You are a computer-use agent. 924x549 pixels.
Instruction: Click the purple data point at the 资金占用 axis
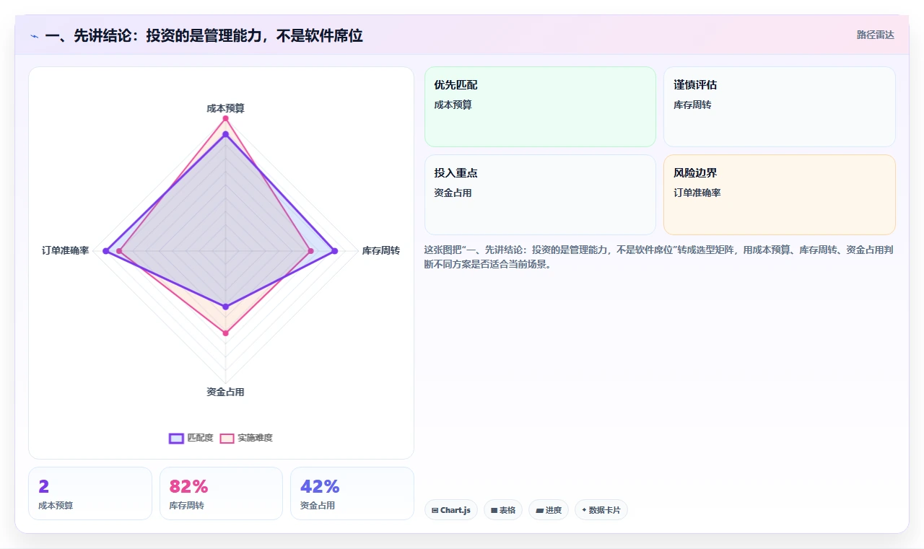(x=225, y=307)
